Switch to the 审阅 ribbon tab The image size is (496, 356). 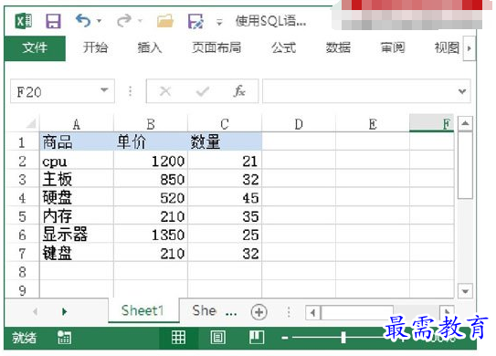click(x=393, y=47)
